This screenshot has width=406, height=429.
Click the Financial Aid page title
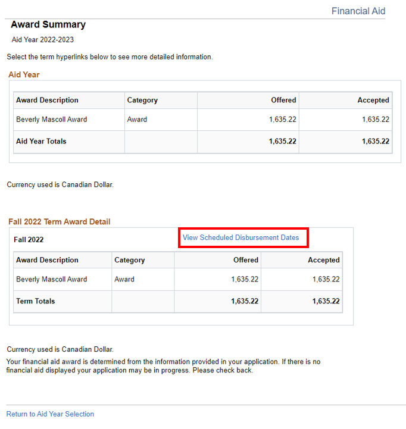coord(358,11)
